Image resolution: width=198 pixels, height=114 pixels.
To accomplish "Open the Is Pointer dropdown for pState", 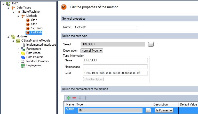I will click(x=164, y=110).
